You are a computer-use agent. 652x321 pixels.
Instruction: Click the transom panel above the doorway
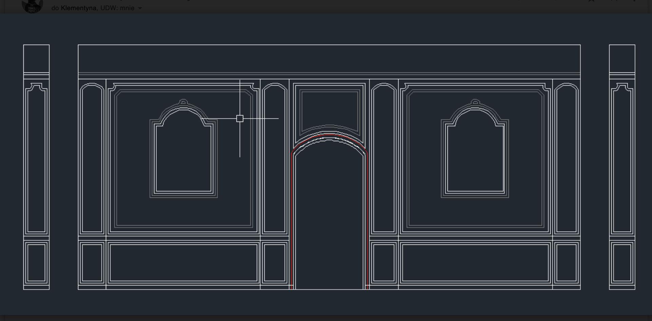coord(329,109)
